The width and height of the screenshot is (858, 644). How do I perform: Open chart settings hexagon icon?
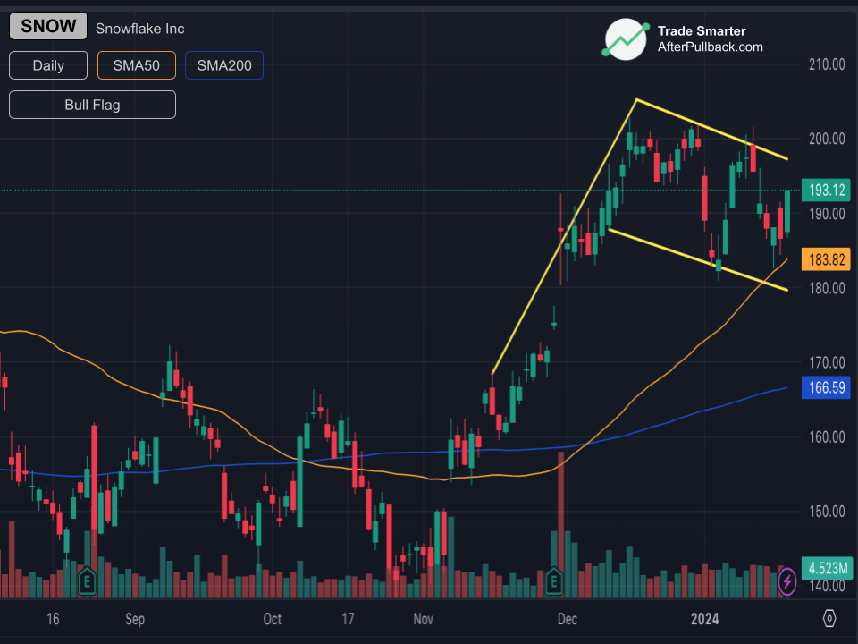829,618
